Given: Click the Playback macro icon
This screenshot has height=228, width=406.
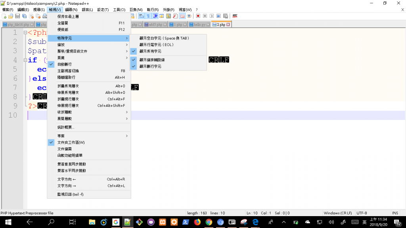Looking at the screenshot, I should point(212,16).
